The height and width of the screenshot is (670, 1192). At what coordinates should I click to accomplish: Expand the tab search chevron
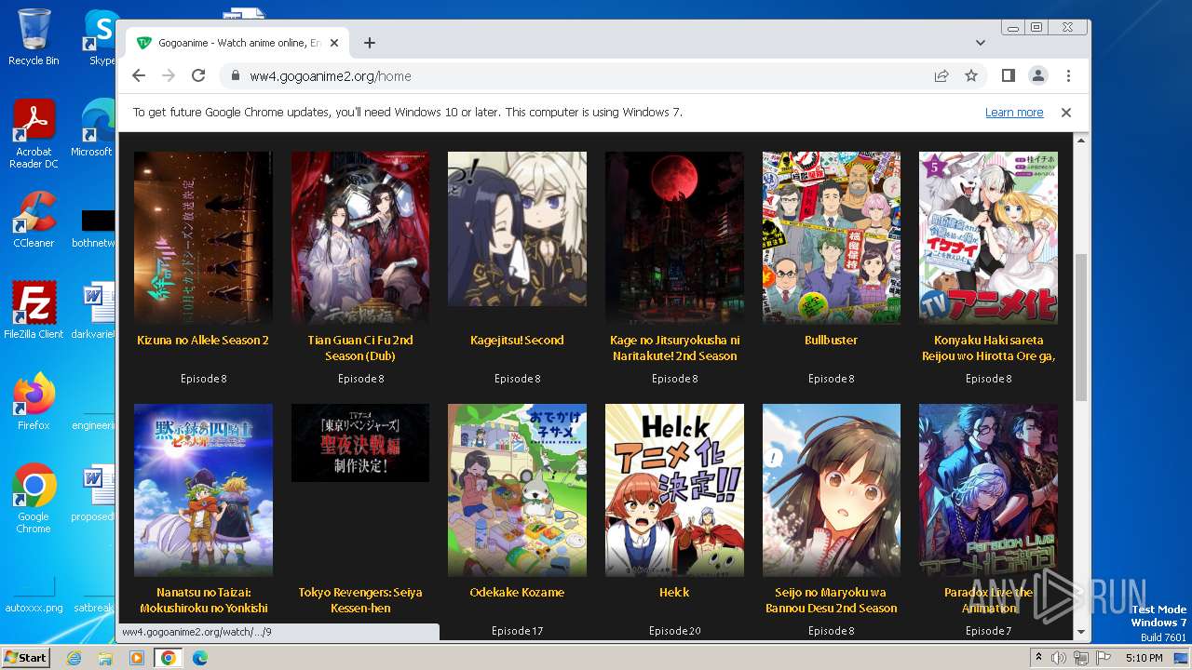click(981, 43)
